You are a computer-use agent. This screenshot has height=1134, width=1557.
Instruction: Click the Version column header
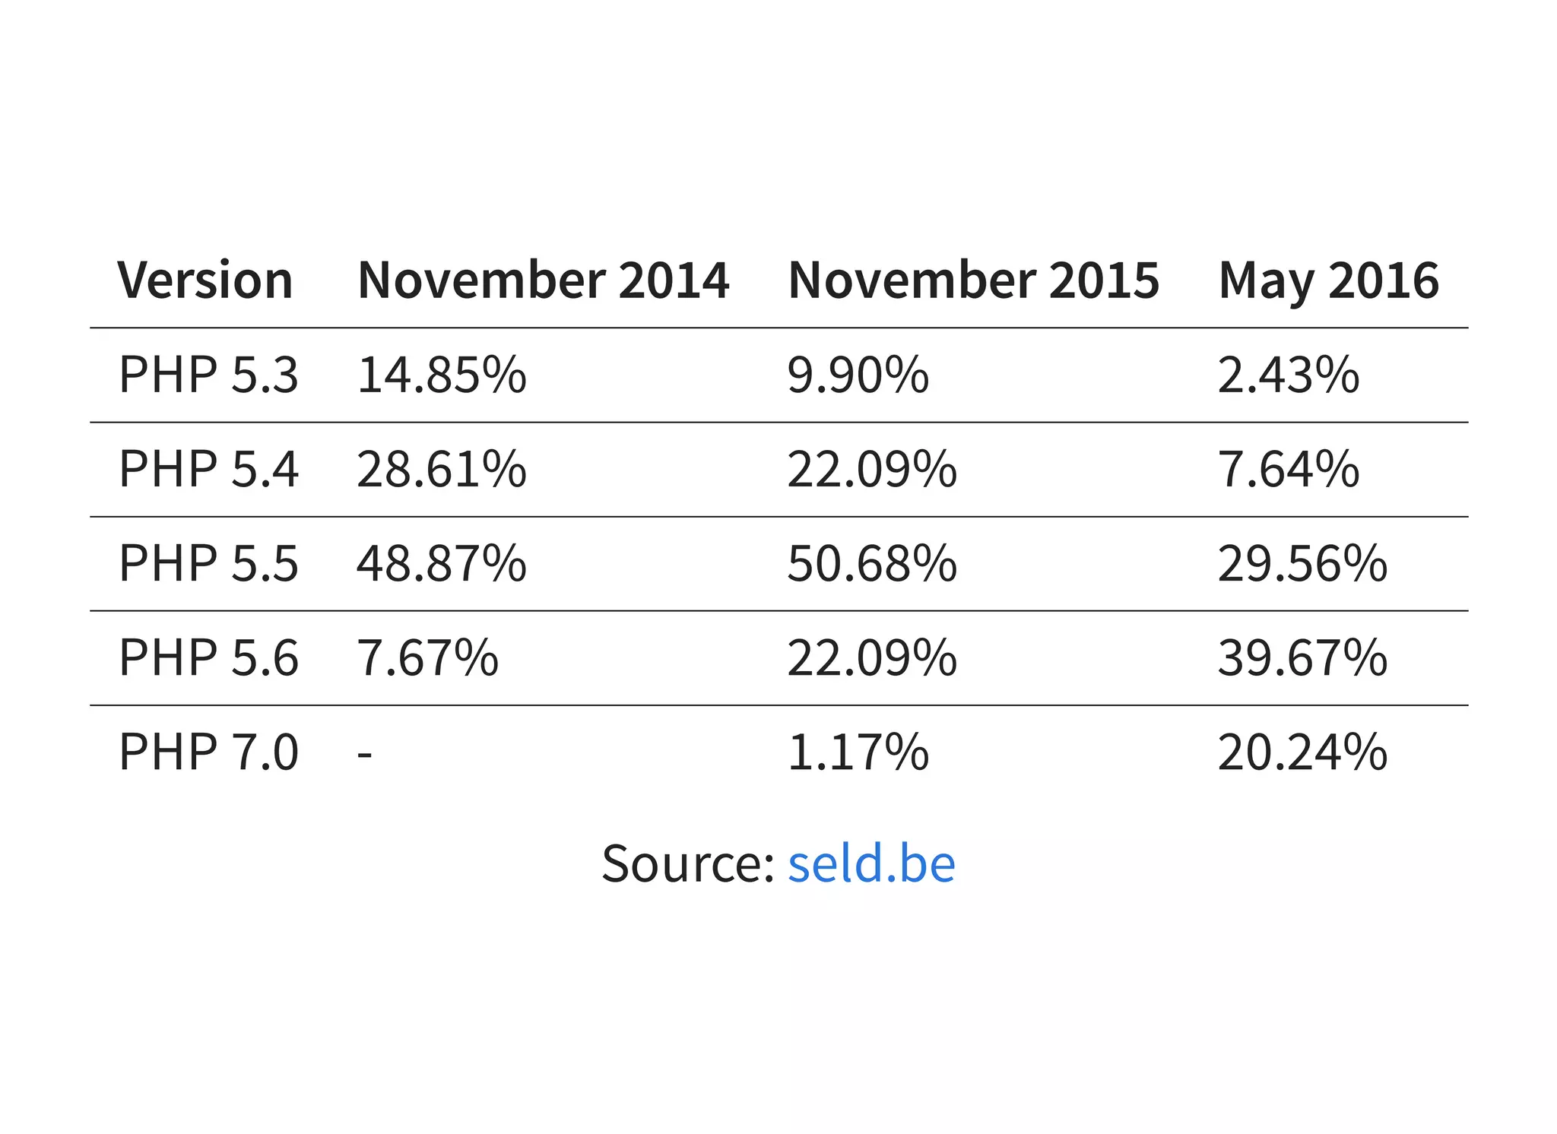click(x=205, y=280)
